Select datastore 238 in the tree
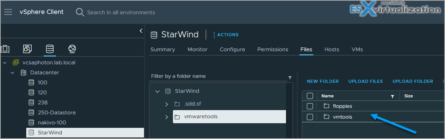Screen dimensions: 445x139 (42, 102)
